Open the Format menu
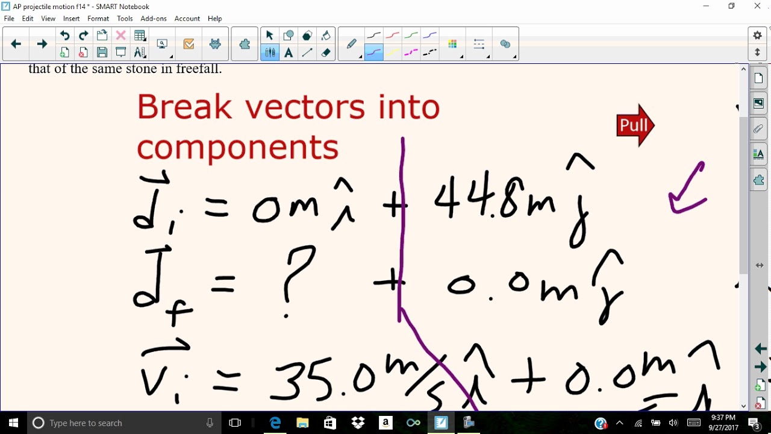 click(x=98, y=19)
